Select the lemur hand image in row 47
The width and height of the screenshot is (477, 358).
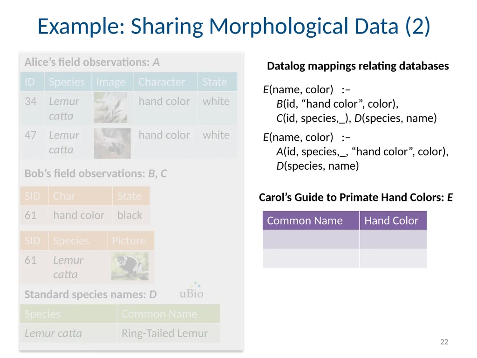[x=112, y=143]
